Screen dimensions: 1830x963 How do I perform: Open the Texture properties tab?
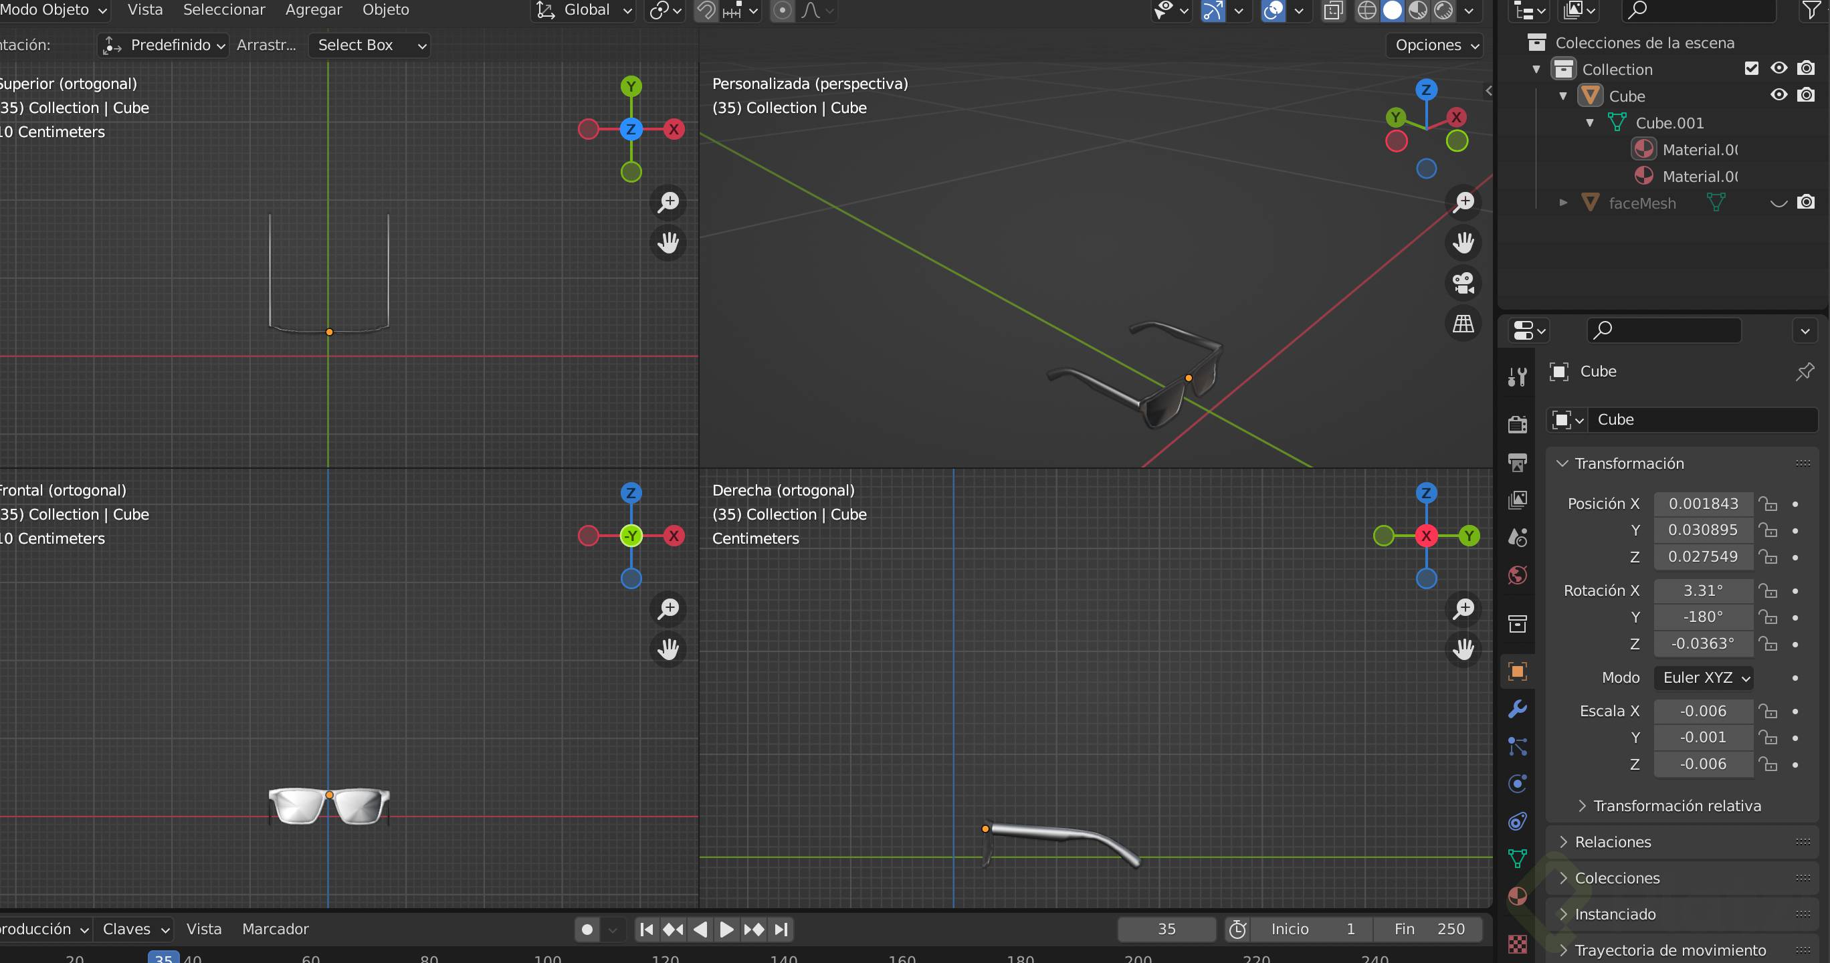pos(1518,944)
